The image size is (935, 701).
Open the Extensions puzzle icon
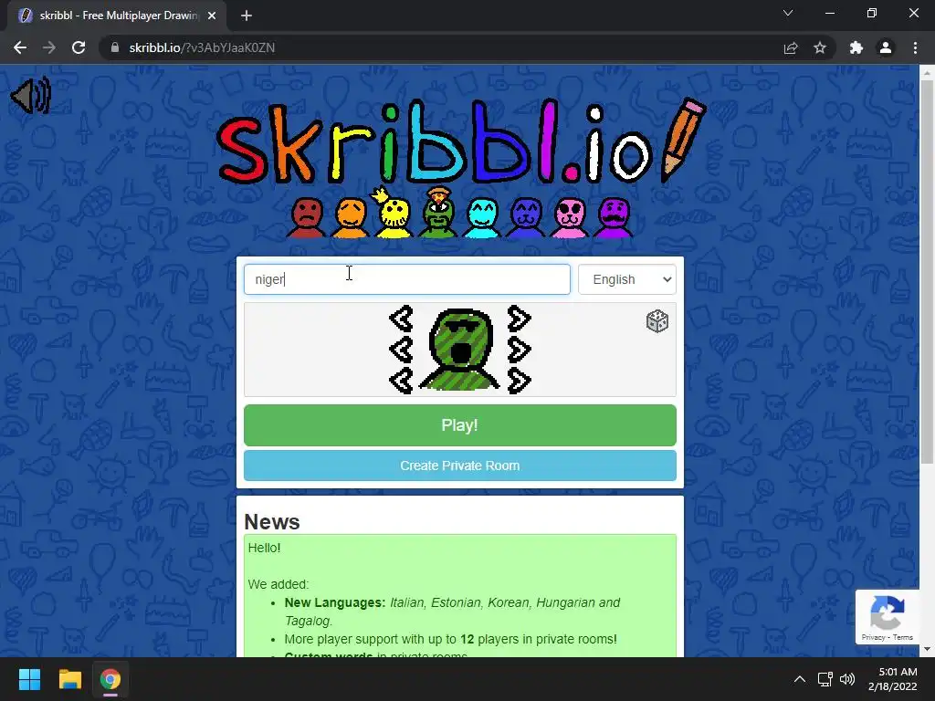(x=856, y=47)
